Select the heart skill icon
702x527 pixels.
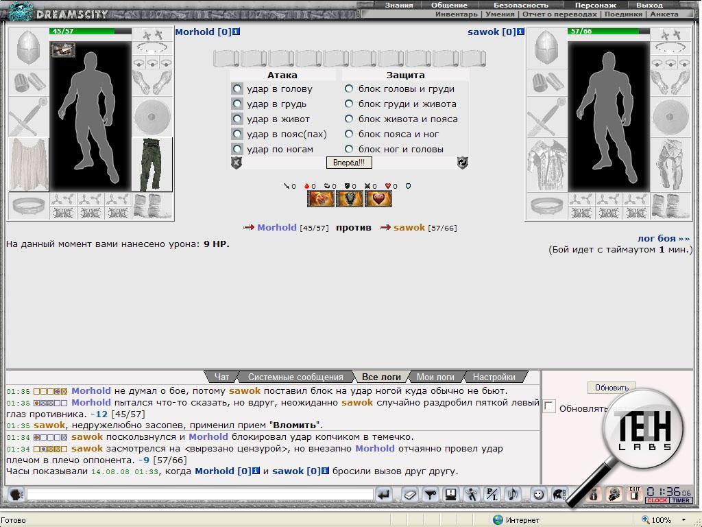pos(379,199)
